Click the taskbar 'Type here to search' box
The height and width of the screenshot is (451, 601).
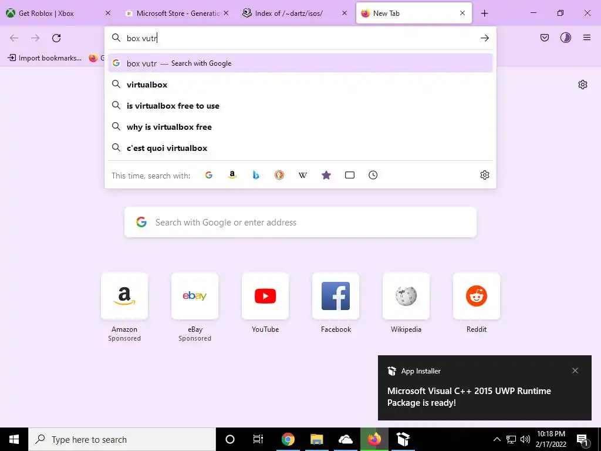(x=122, y=439)
